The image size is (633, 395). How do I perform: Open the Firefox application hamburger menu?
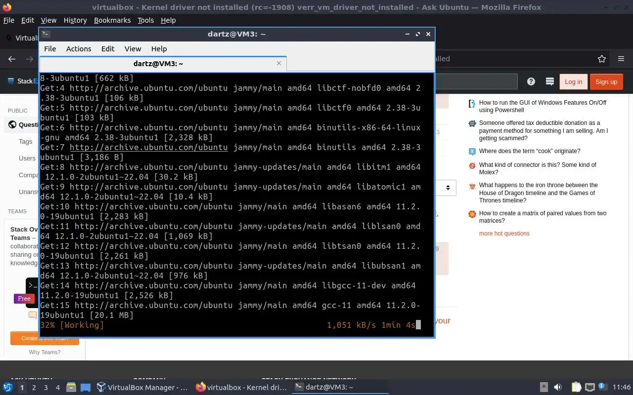621,59
